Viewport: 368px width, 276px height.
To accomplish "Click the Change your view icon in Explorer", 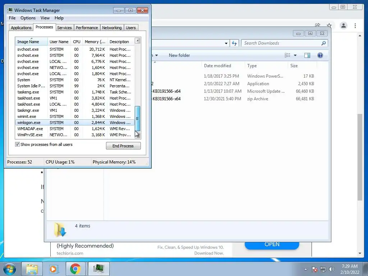I will (x=287, y=55).
